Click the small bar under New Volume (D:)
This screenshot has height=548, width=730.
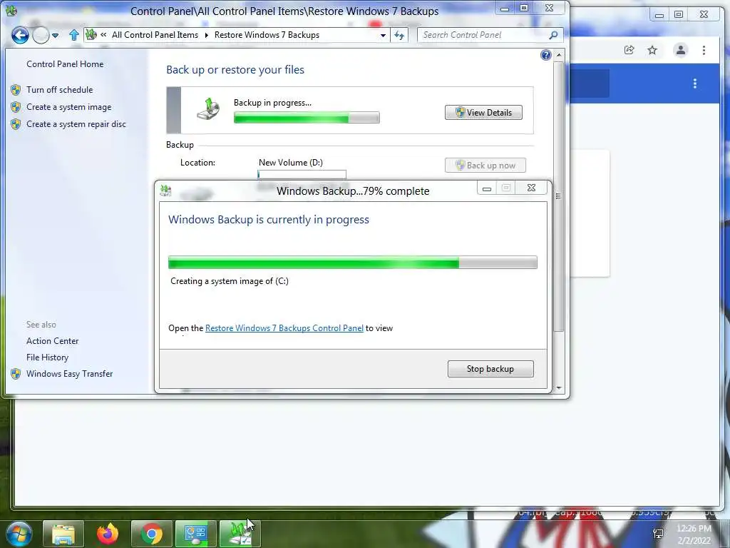click(x=302, y=174)
